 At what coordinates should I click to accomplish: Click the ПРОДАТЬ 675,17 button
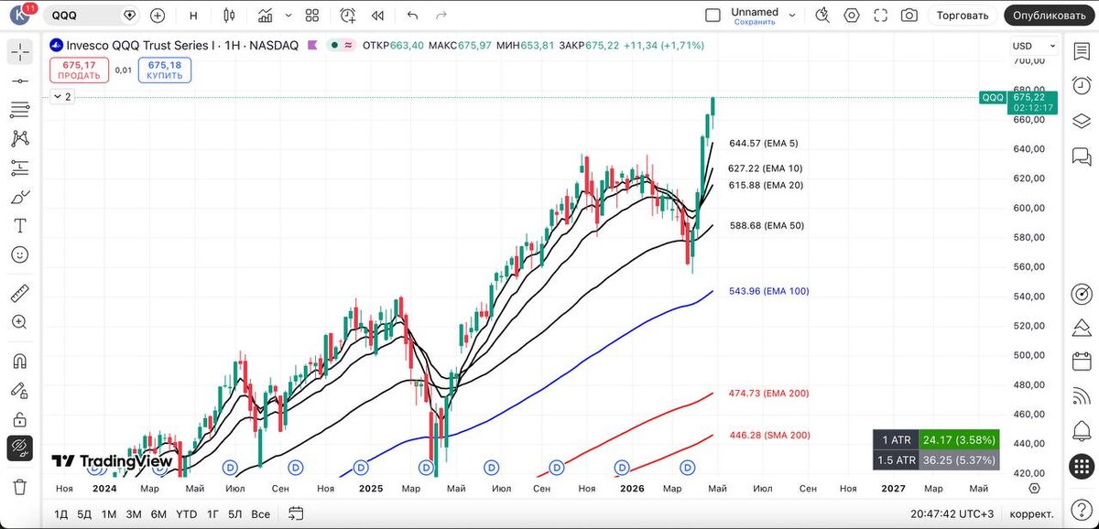pyautogui.click(x=80, y=70)
